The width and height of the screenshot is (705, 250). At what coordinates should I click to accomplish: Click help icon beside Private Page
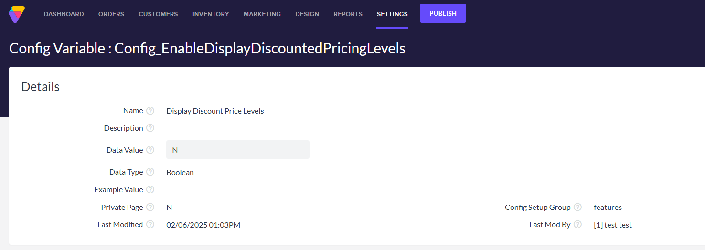point(150,207)
